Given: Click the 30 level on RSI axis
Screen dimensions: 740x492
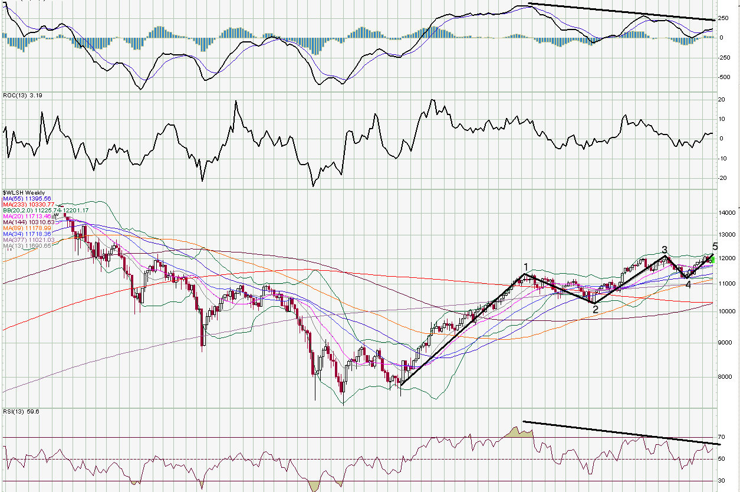Looking at the screenshot, I should click(721, 481).
